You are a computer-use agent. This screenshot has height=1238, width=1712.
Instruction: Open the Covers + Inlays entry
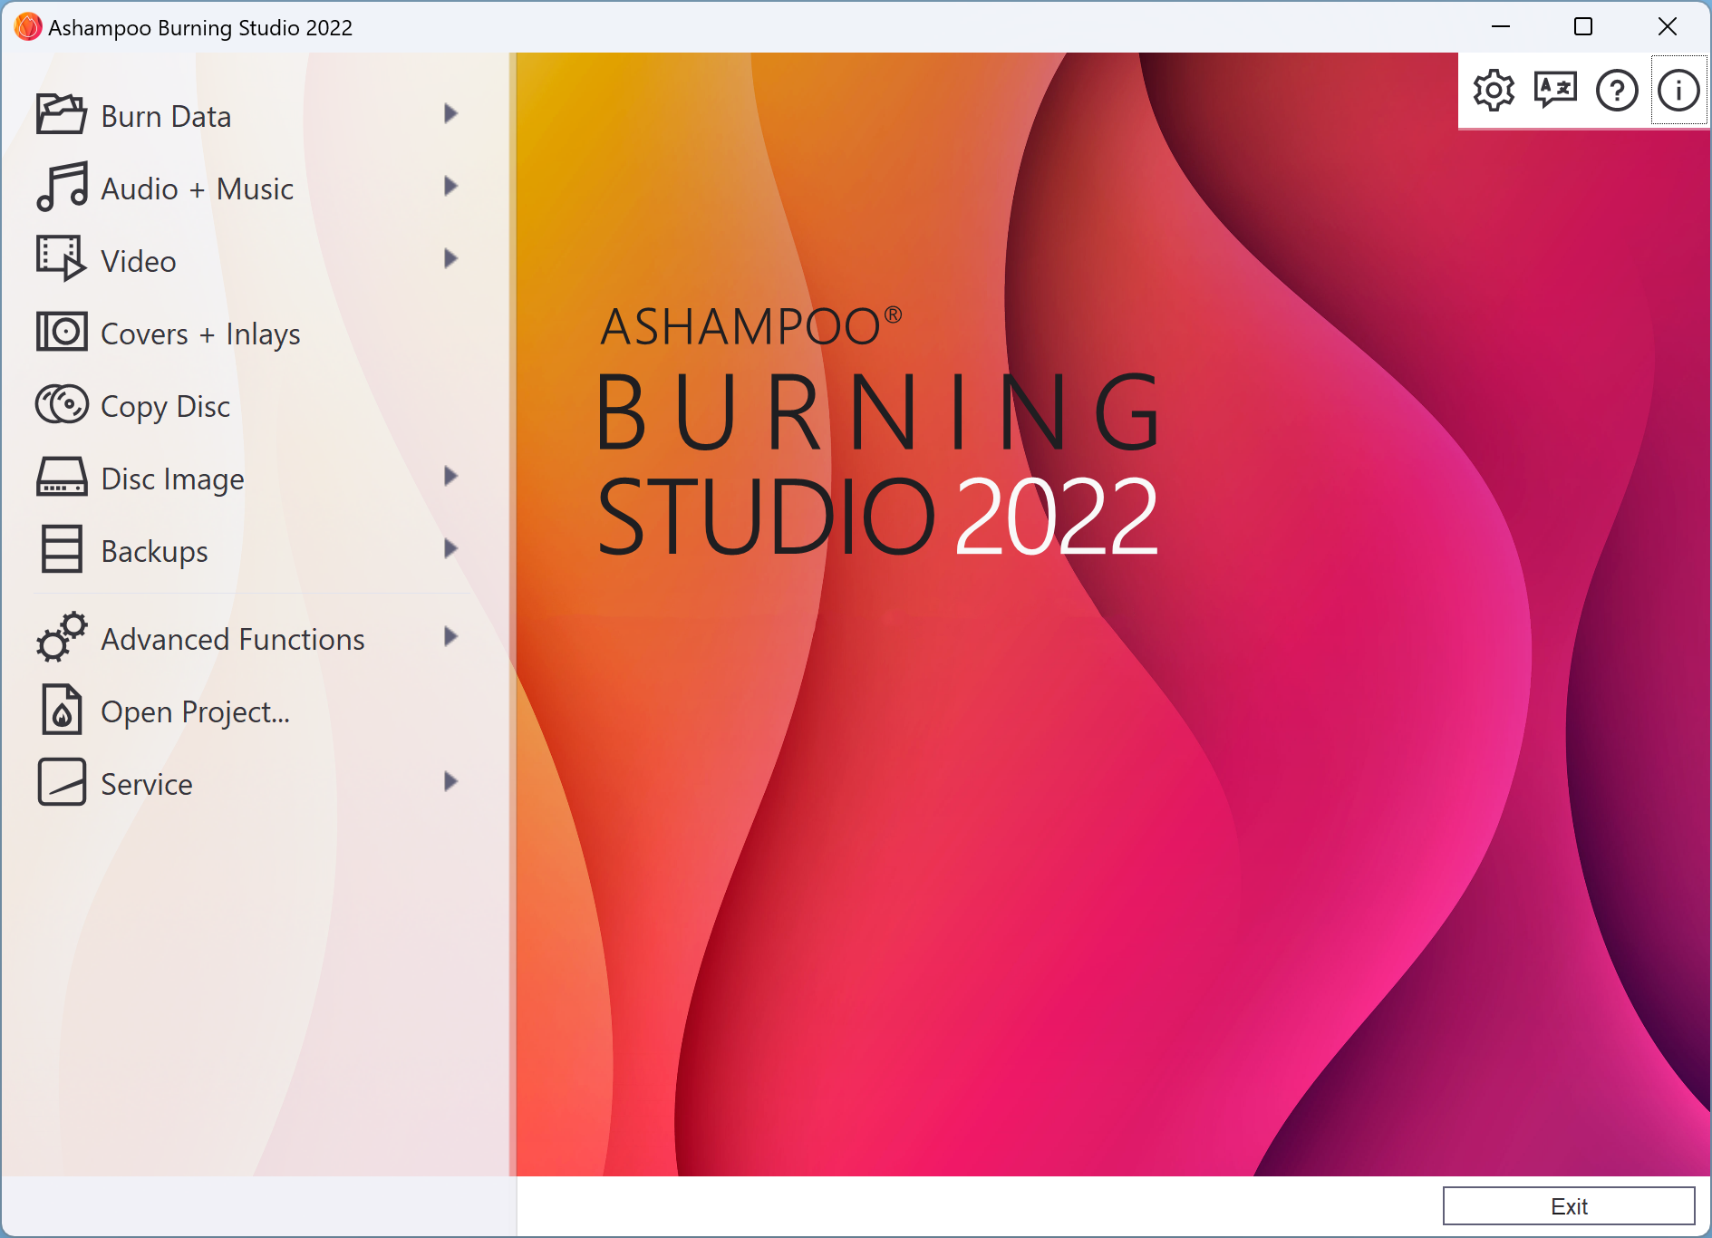(x=253, y=333)
